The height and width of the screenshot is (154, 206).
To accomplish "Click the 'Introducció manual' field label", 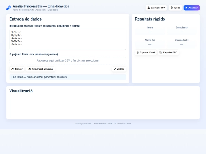I will pyautogui.click(x=44, y=26).
